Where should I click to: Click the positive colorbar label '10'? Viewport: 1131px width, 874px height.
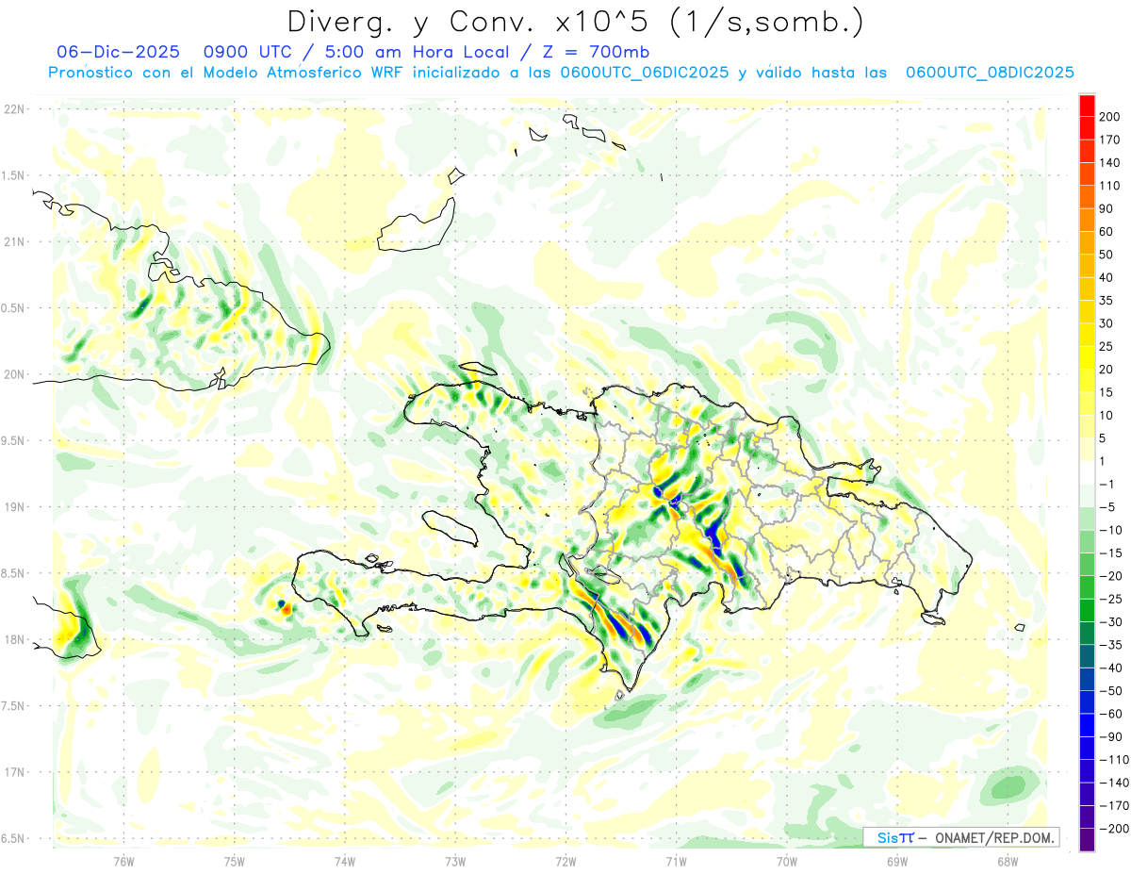tap(1106, 415)
